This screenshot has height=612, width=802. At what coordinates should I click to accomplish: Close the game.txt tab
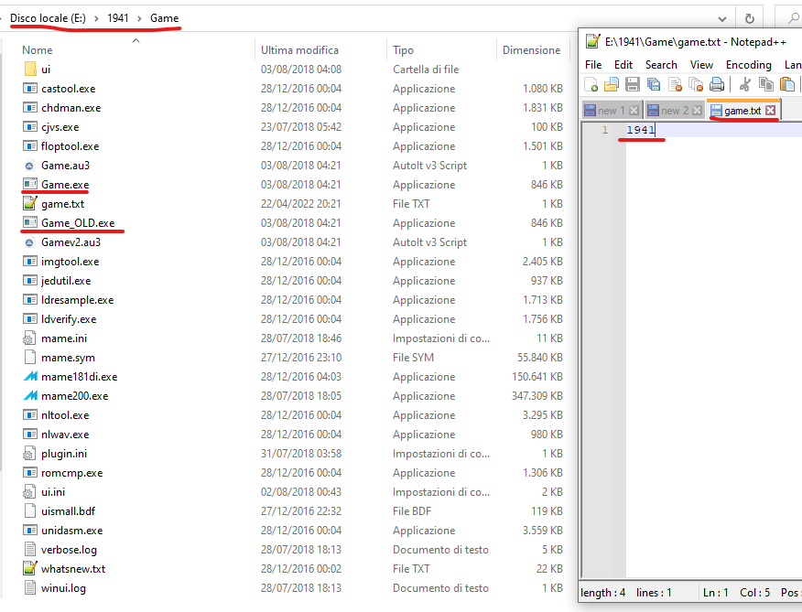click(770, 111)
